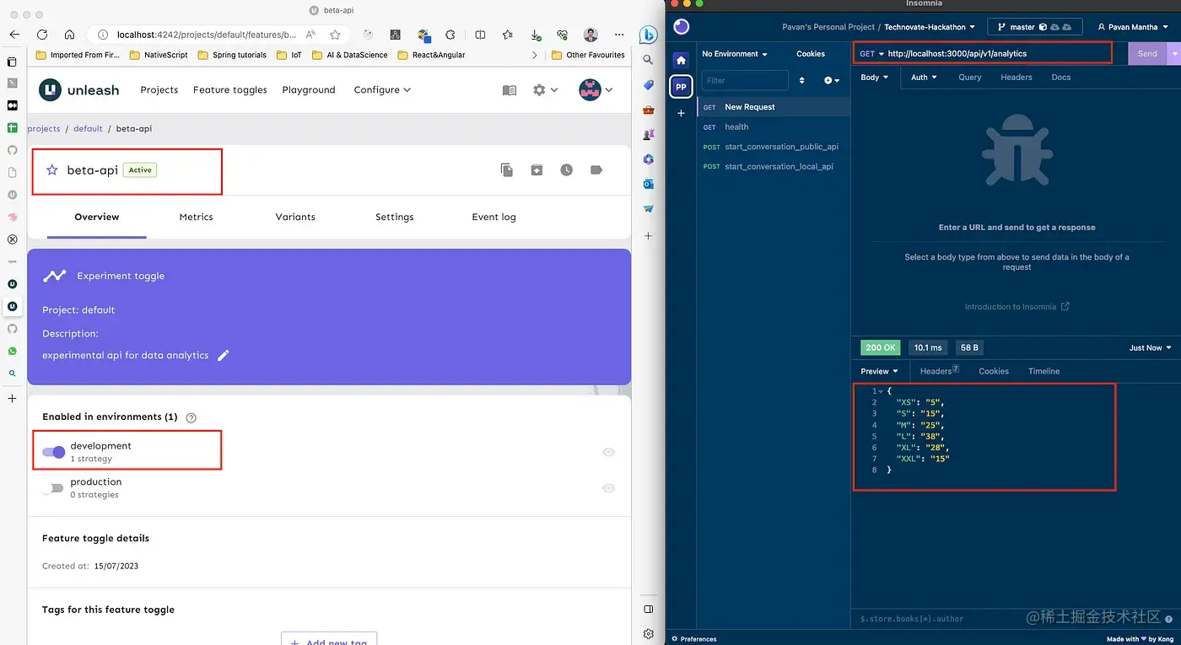1181x645 pixels.
Task: Open the Settings tab of beta-api
Action: click(395, 217)
